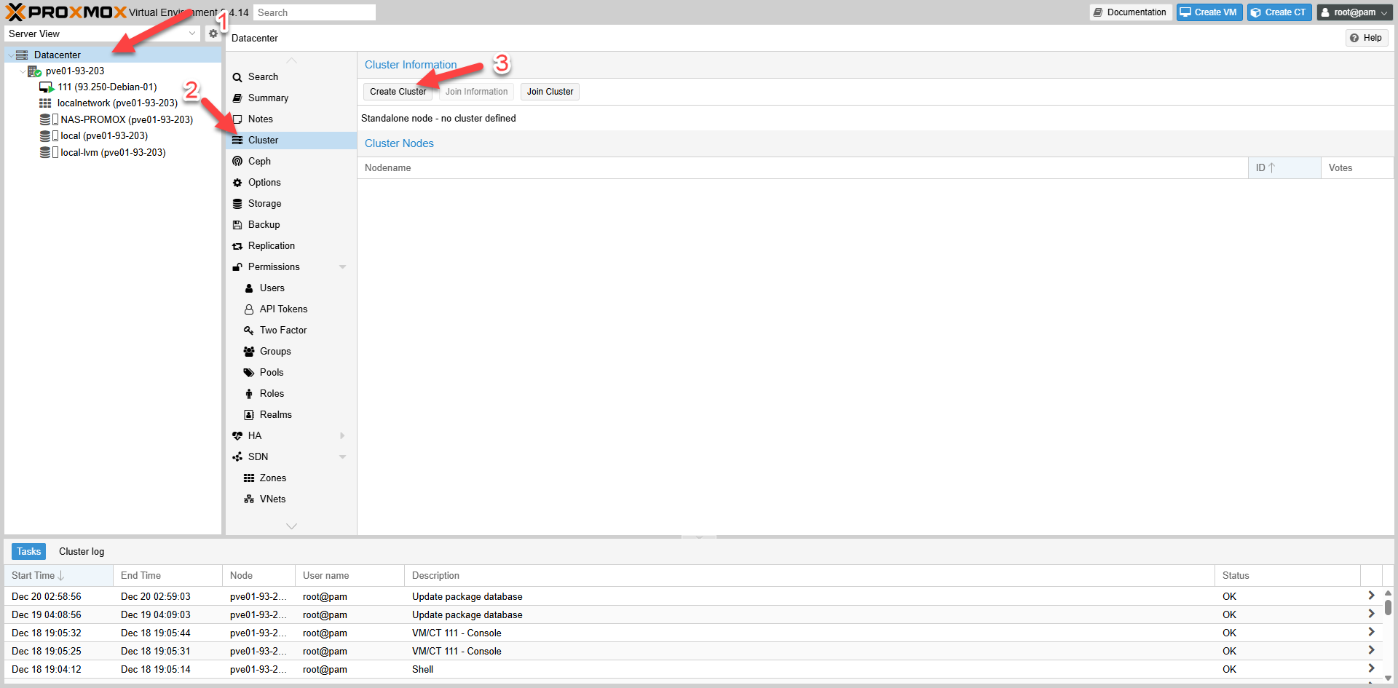Click the Backup icon
Viewport: 1398px width, 688px height.
(x=238, y=224)
